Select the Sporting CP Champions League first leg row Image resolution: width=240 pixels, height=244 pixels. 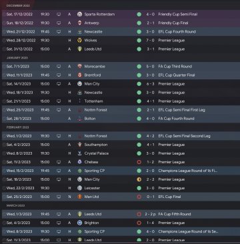[x=120, y=171]
